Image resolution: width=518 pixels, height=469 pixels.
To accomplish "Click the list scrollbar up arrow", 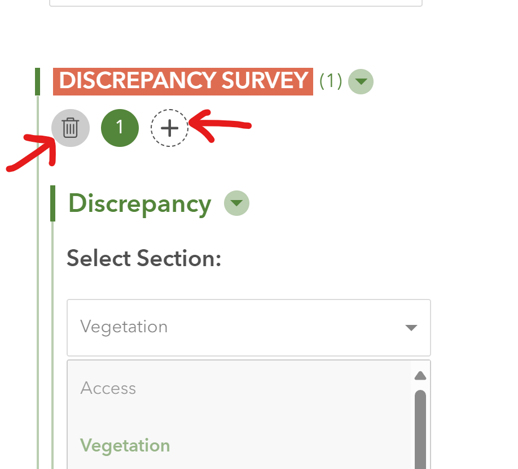I will point(420,376).
